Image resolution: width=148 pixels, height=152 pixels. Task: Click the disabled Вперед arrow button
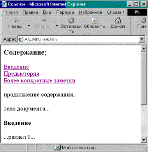click(43, 23)
